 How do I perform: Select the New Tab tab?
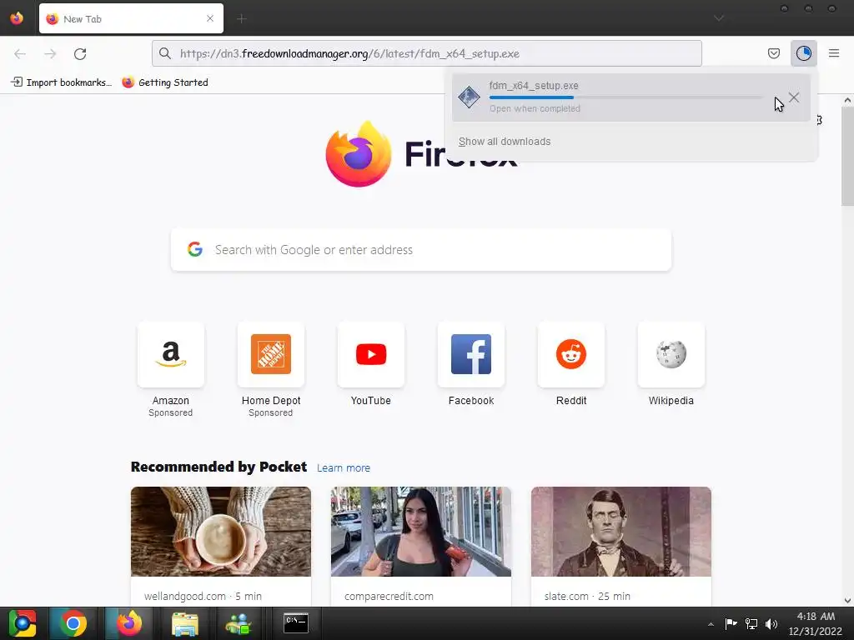click(131, 18)
